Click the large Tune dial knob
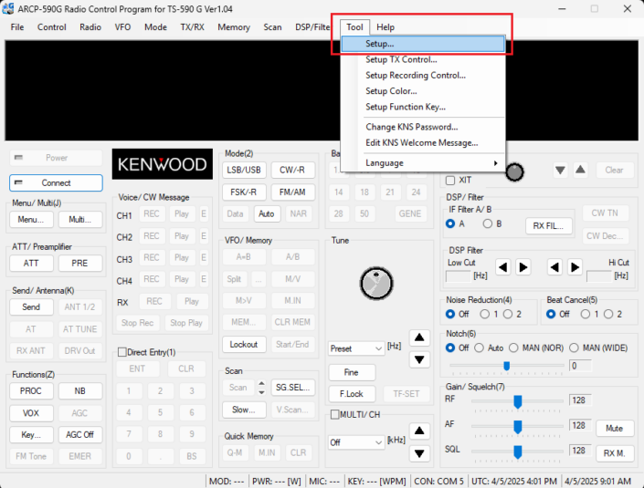 point(376,284)
